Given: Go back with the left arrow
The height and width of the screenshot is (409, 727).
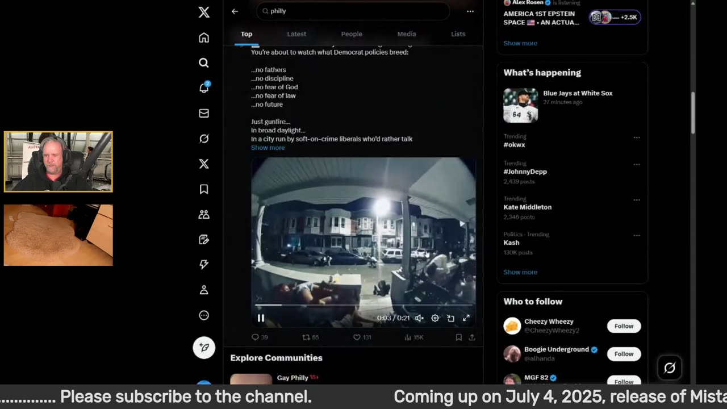Looking at the screenshot, I should (x=235, y=11).
